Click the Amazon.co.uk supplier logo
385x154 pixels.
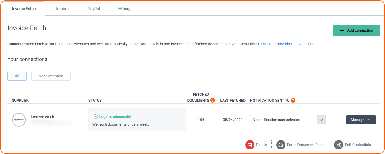(x=19, y=120)
